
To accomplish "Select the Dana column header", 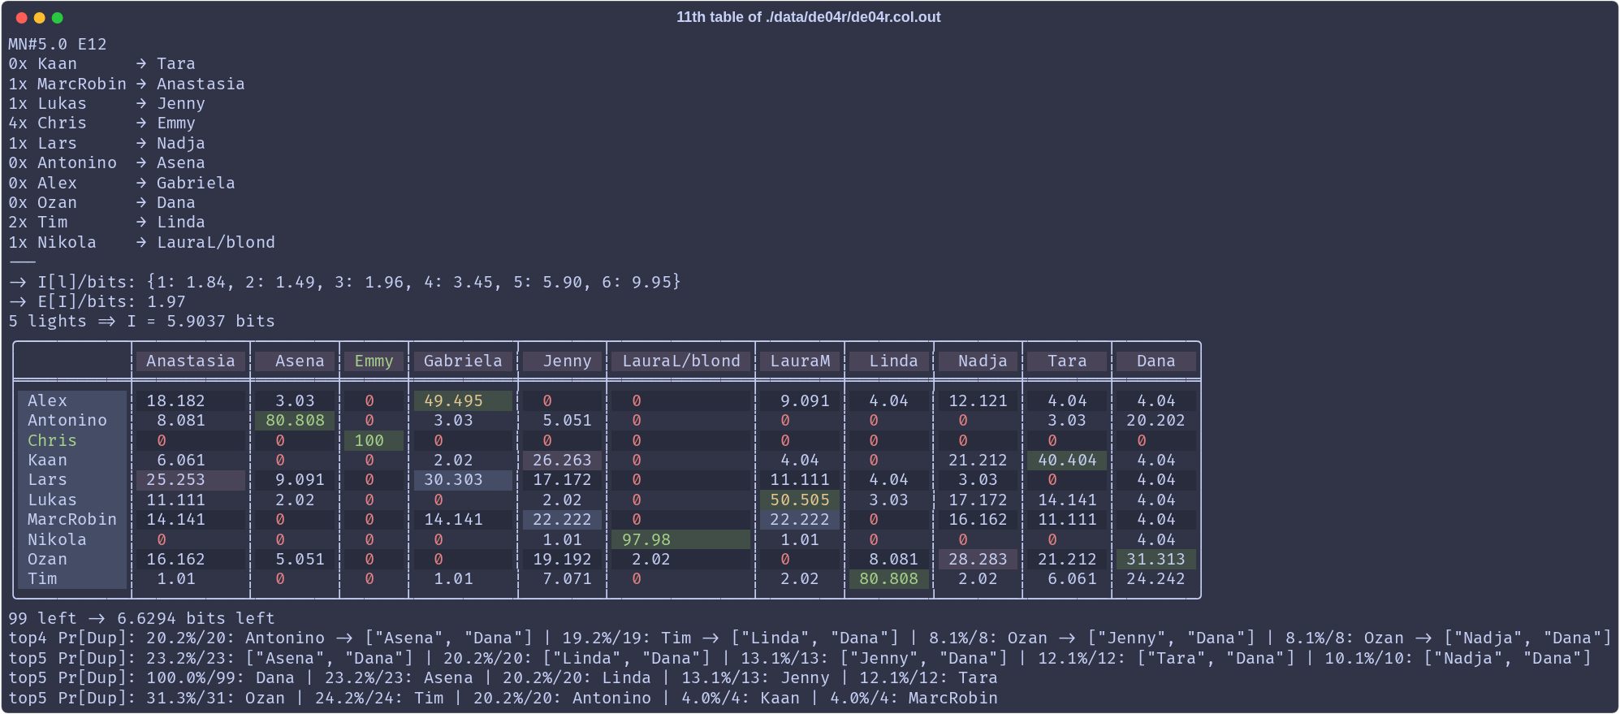I will pos(1156,361).
